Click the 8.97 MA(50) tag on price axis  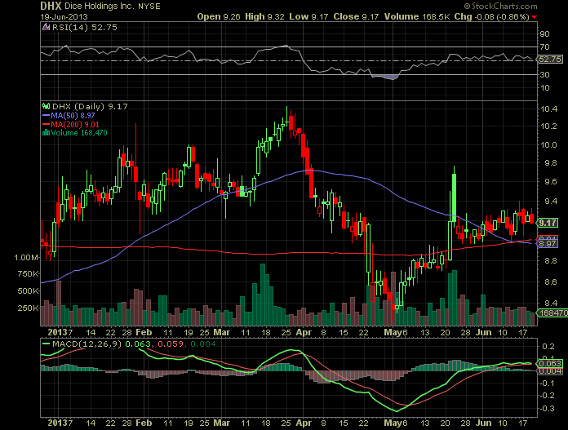point(548,243)
